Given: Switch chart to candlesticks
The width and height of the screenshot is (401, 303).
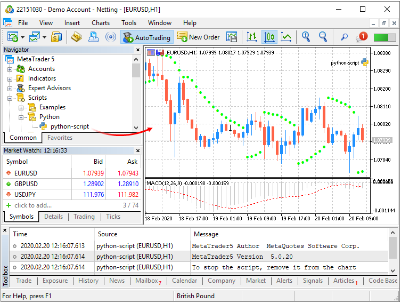Looking at the screenshot, I should 269,37.
